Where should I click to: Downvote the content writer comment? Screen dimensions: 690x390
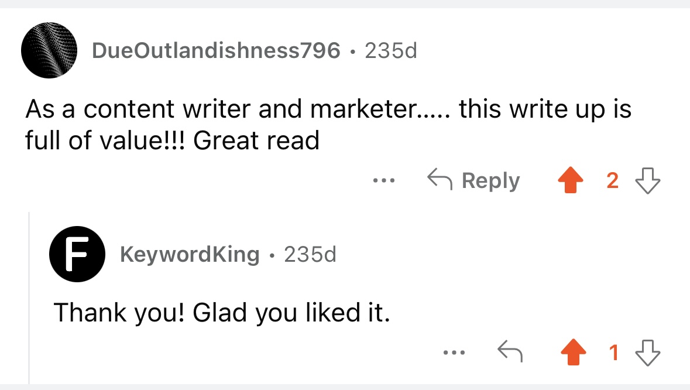[648, 180]
